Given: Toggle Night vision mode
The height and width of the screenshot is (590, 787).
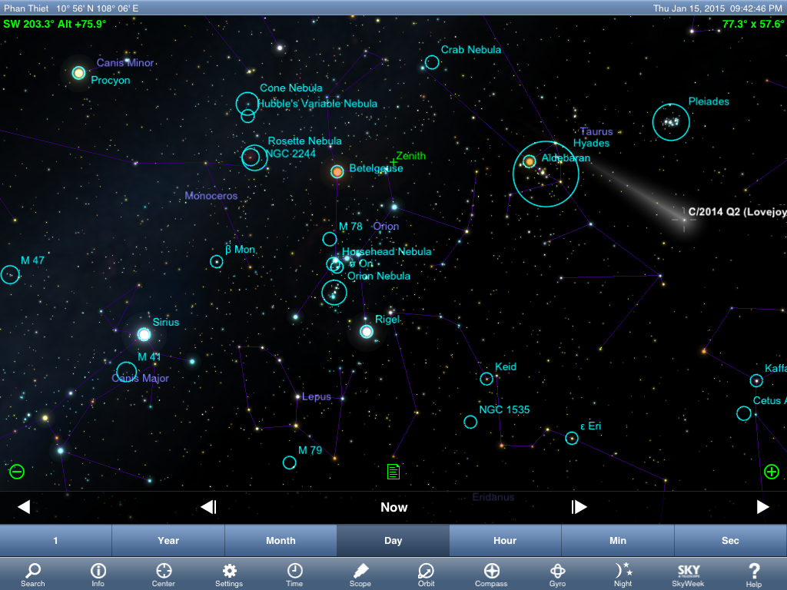Looking at the screenshot, I should tap(623, 573).
